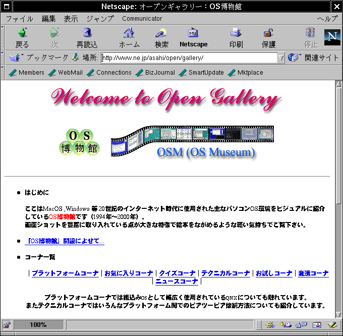Image resolution: width=343 pixels, height=336 pixels.
Task: Click the lock security icon in status bar
Action: 7,325
